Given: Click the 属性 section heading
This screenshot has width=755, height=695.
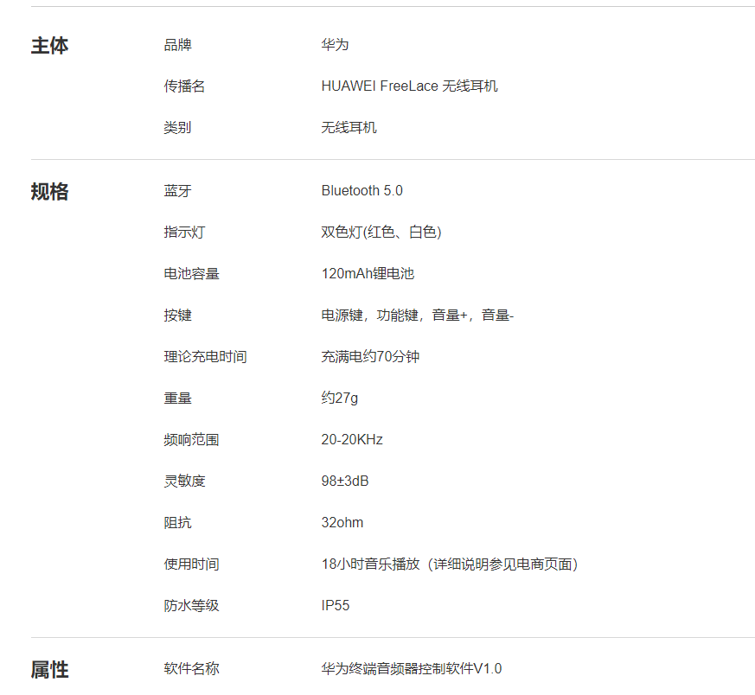Looking at the screenshot, I should coord(49,669).
